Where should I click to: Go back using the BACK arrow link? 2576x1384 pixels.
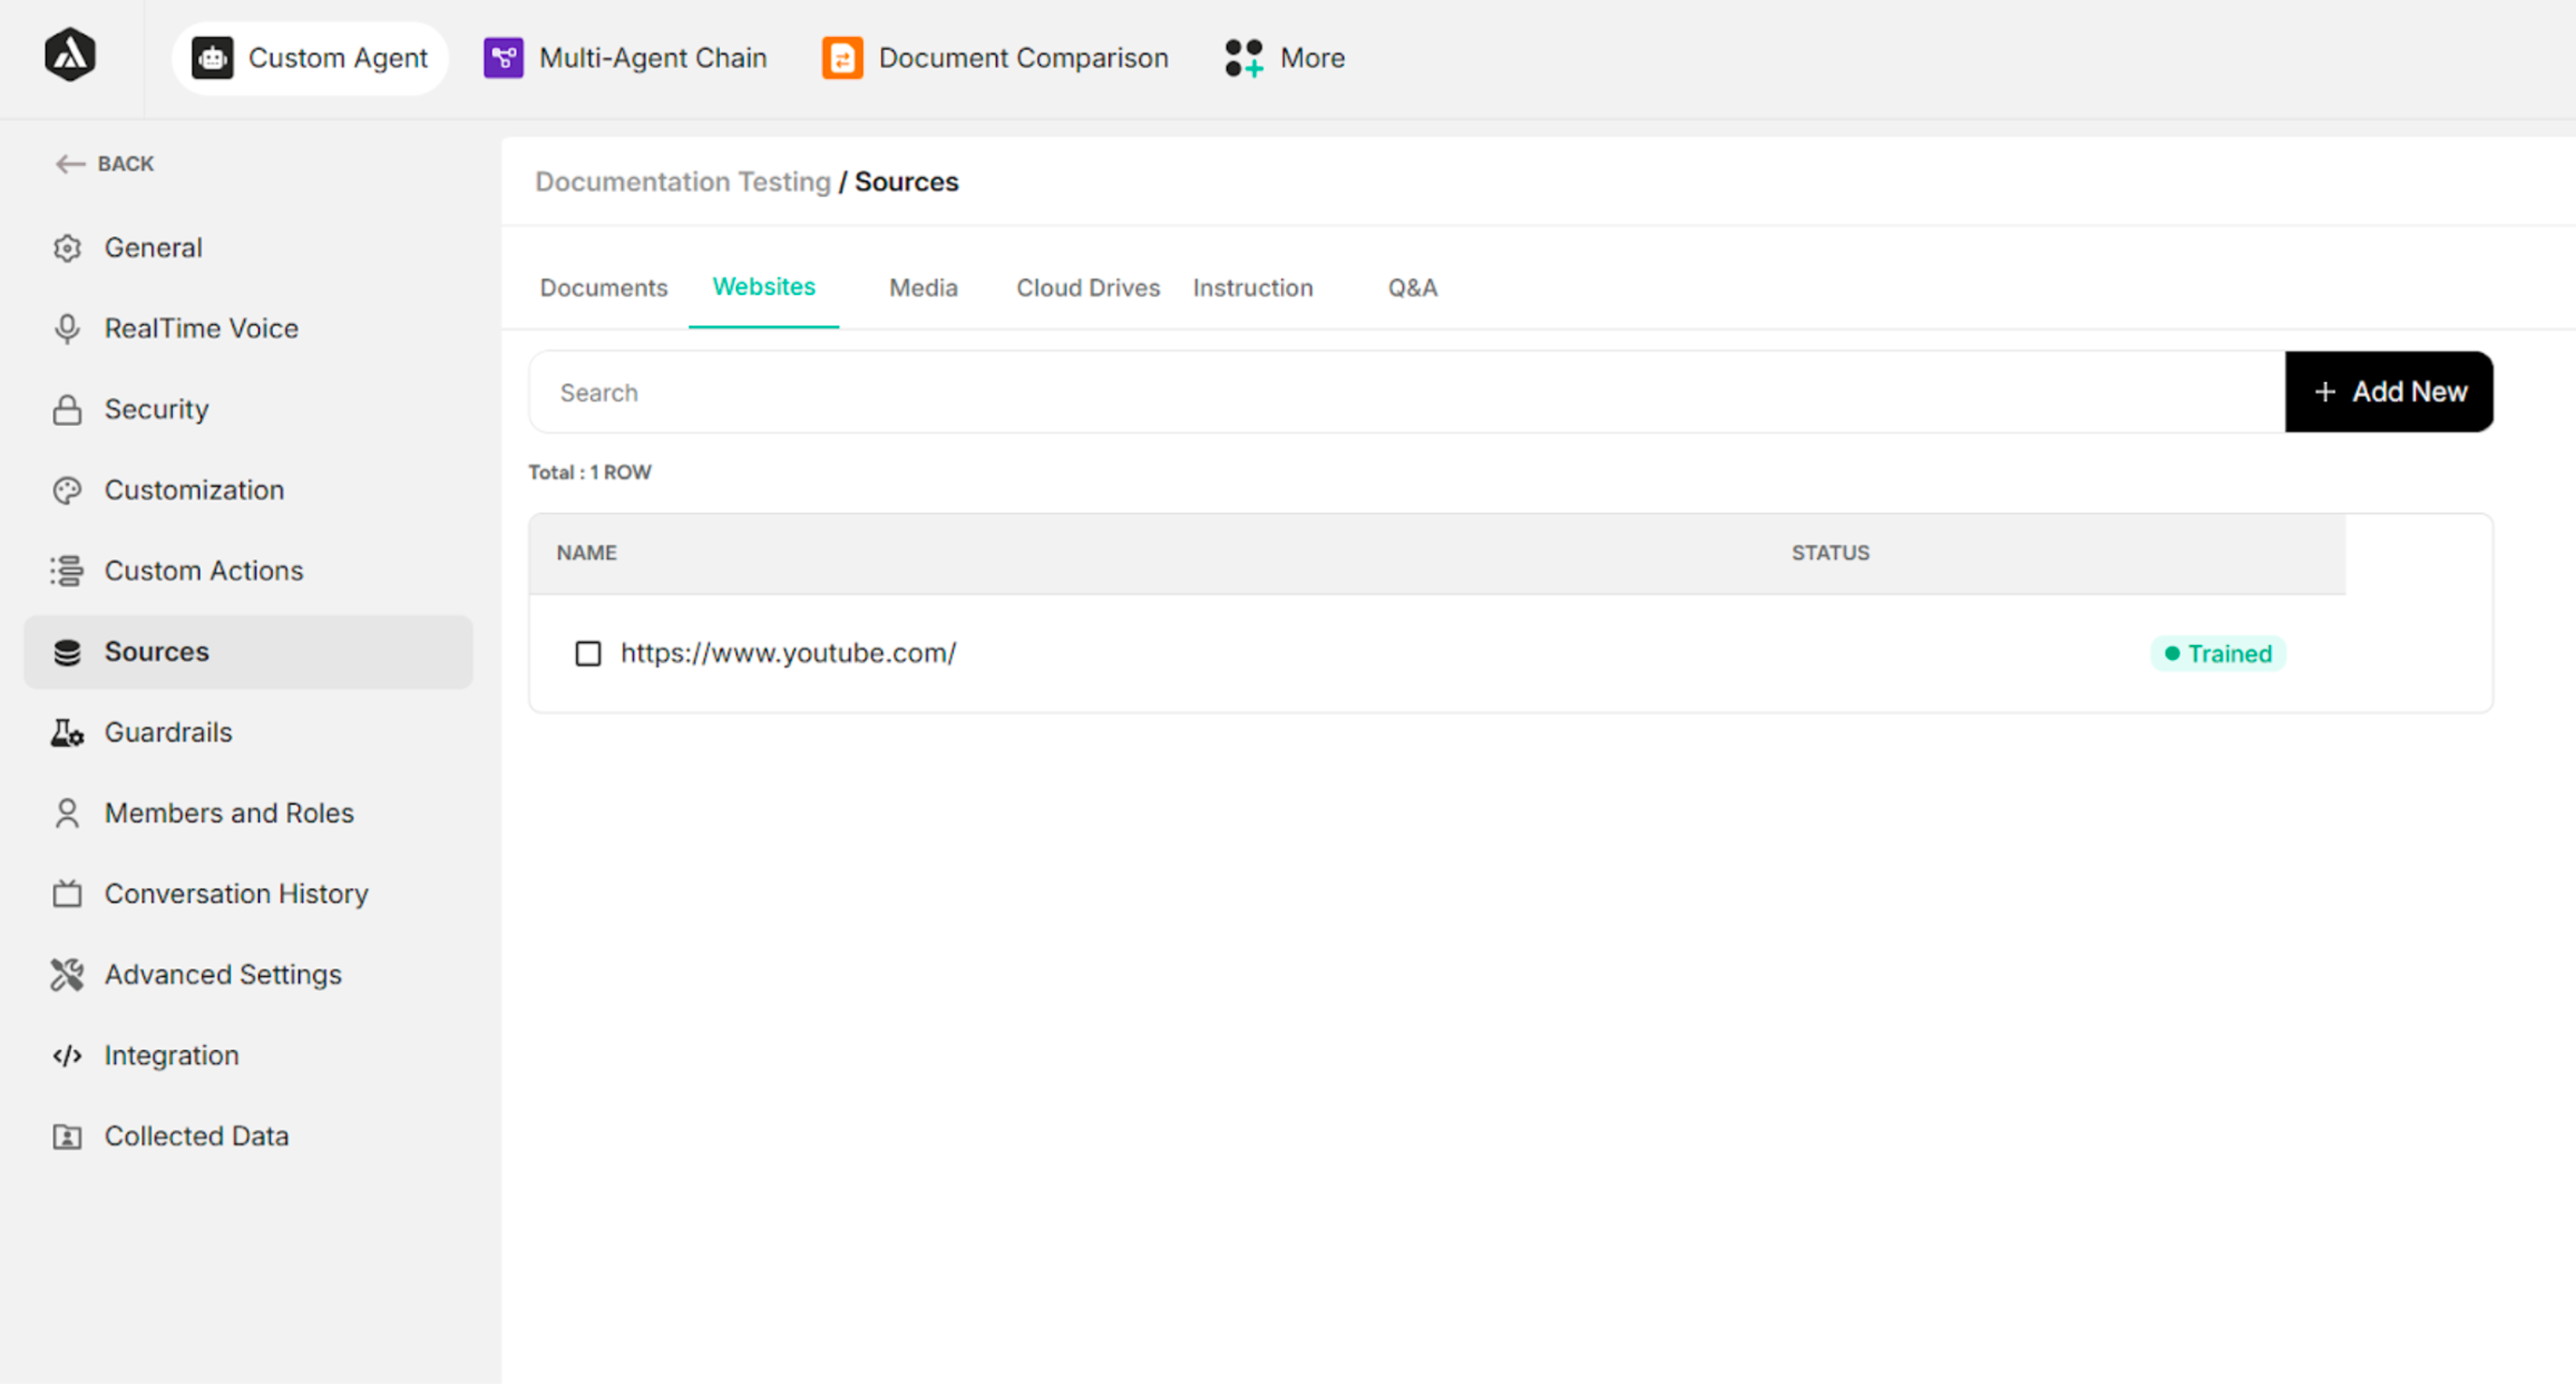pos(105,164)
